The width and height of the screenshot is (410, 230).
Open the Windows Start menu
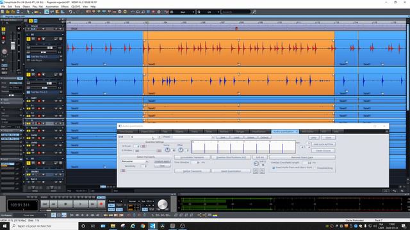[4, 226]
